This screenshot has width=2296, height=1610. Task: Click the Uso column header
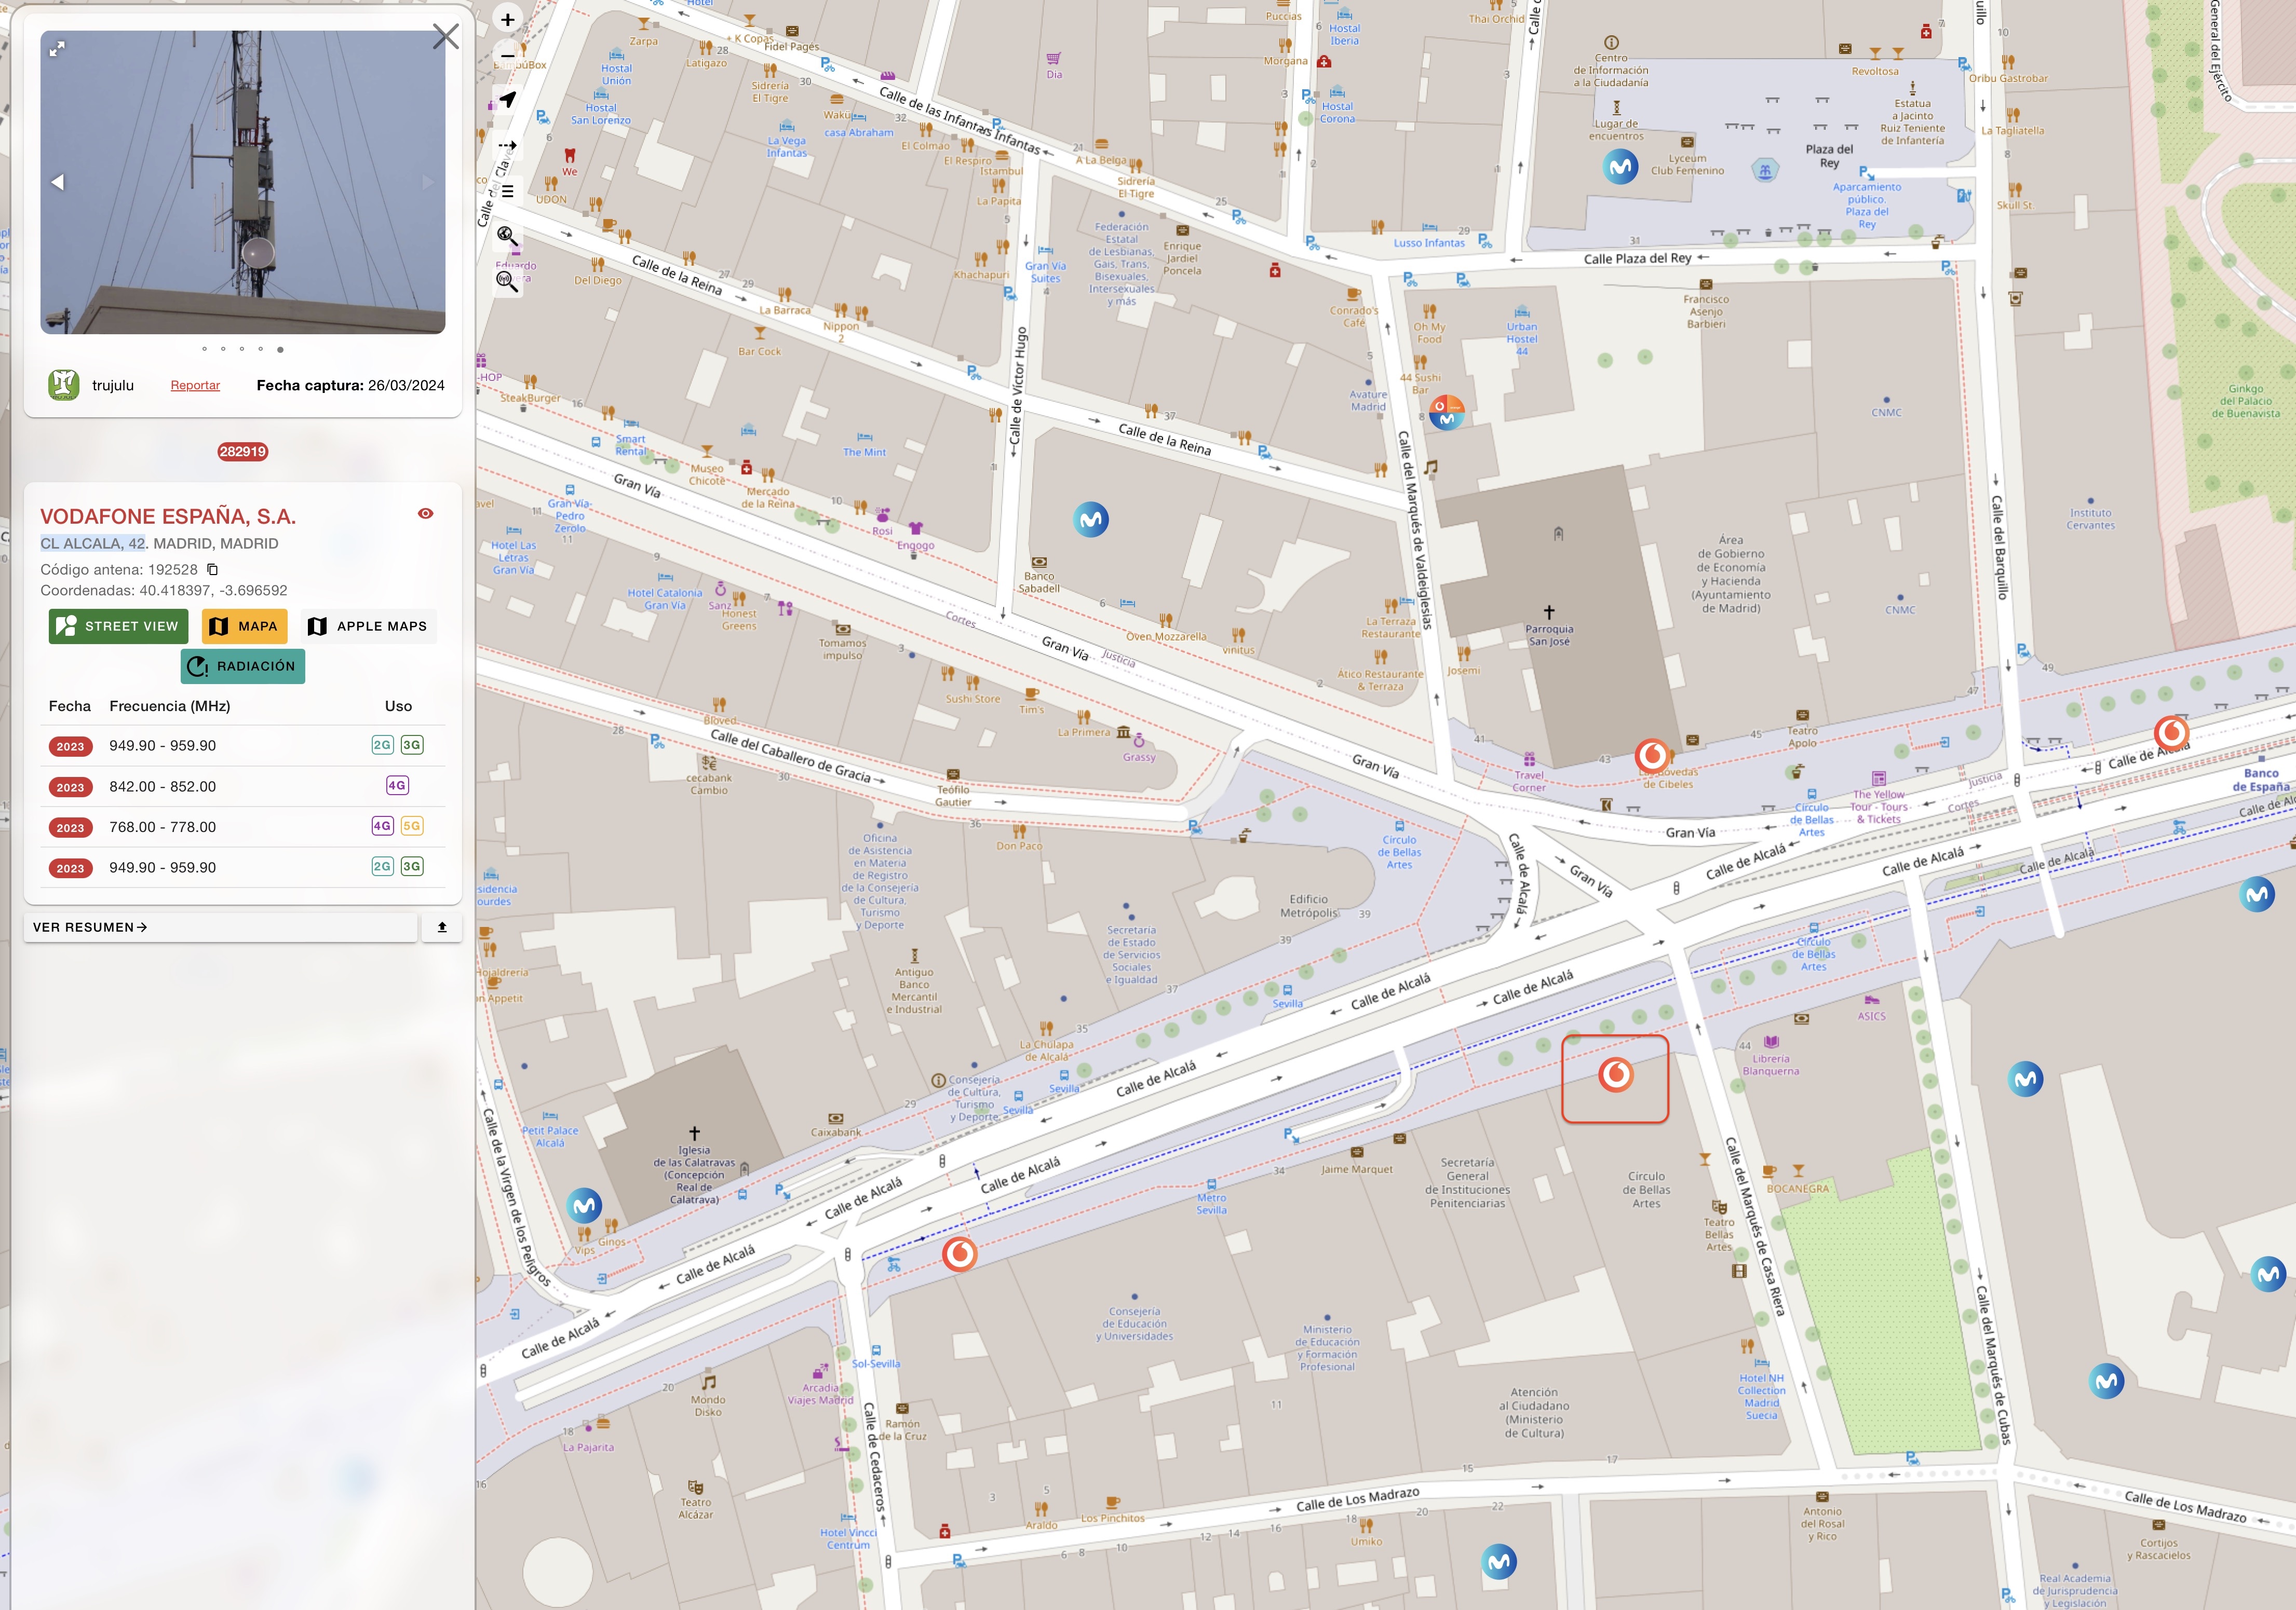398,705
